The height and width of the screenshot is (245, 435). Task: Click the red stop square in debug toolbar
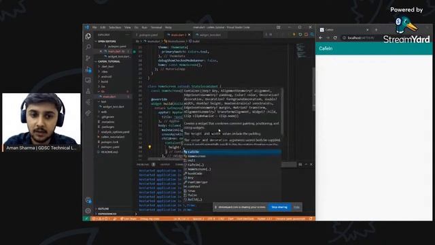coord(306,35)
